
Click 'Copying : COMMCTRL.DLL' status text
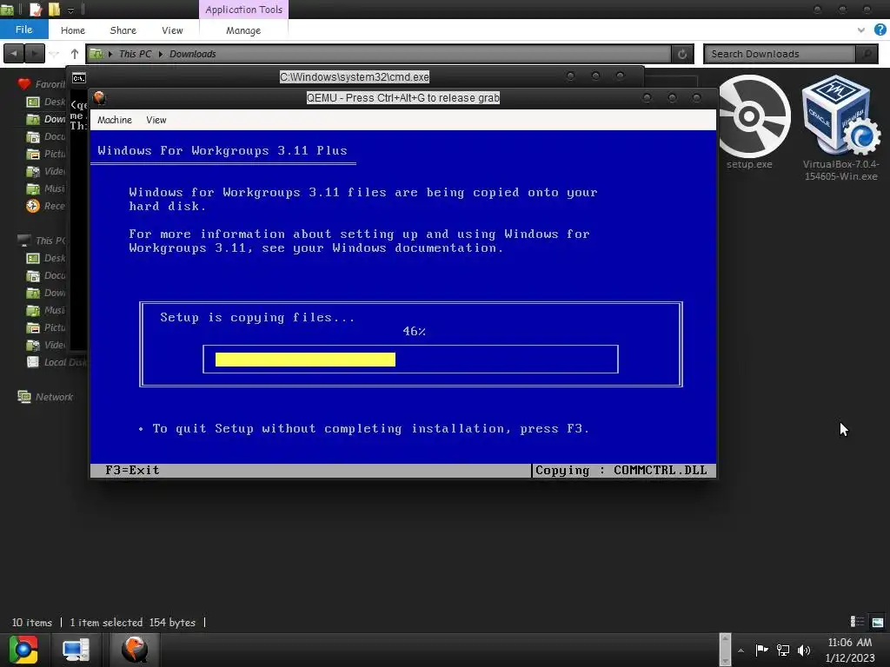click(621, 470)
